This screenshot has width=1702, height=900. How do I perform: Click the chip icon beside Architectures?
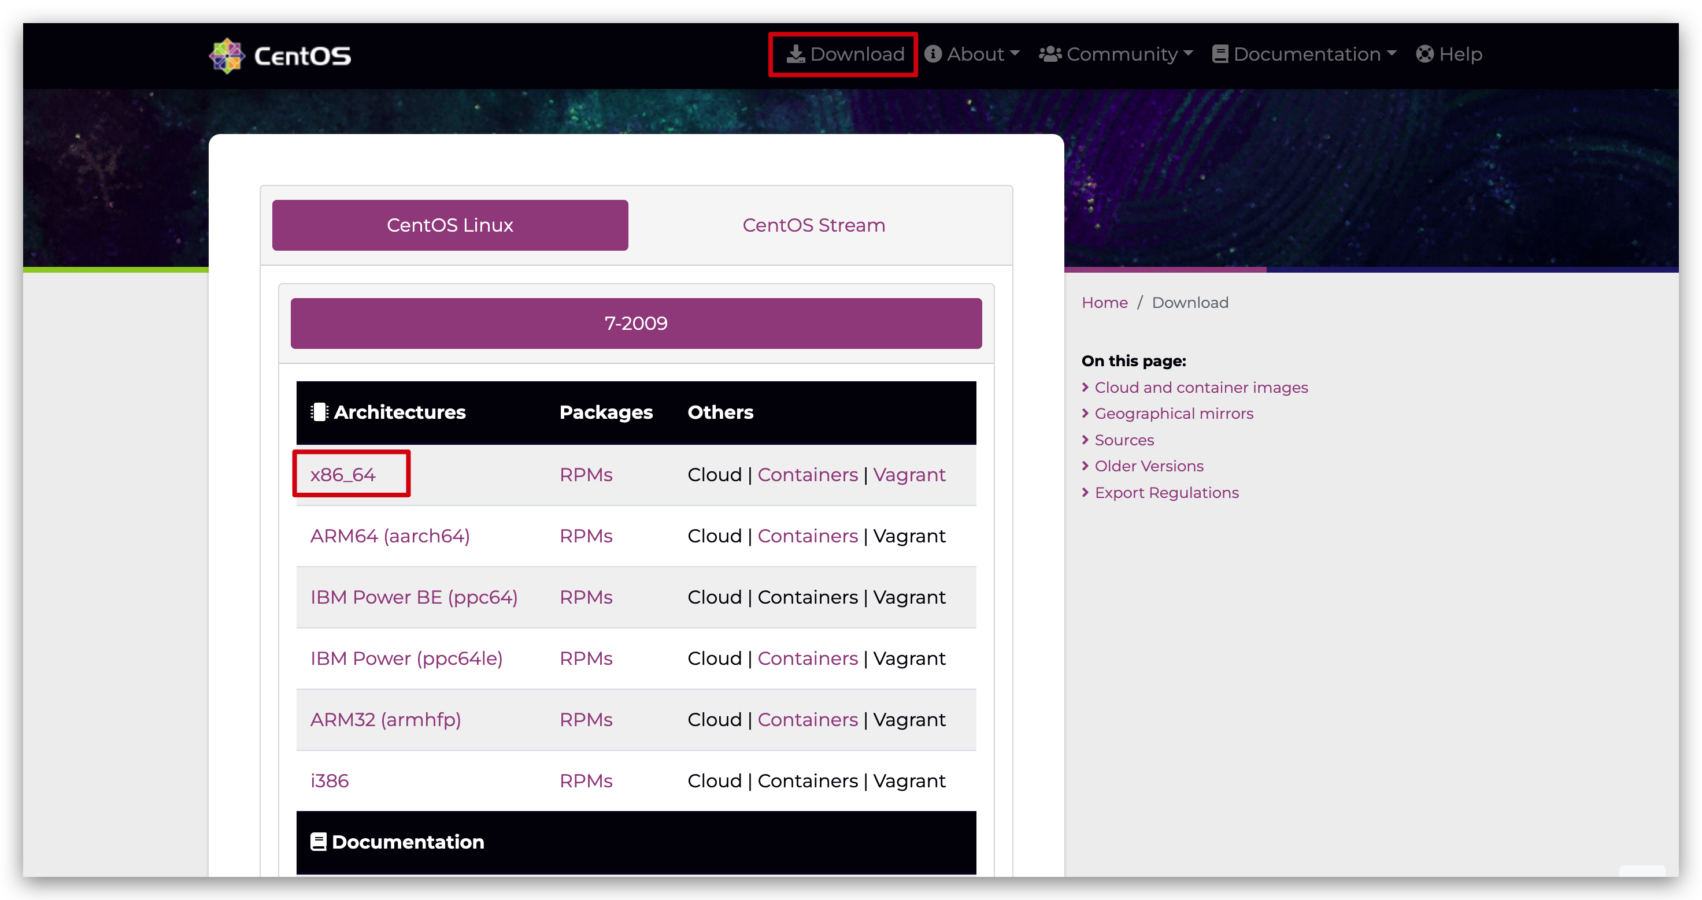pos(319,412)
